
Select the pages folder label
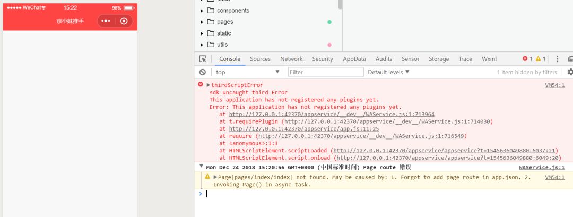225,22
